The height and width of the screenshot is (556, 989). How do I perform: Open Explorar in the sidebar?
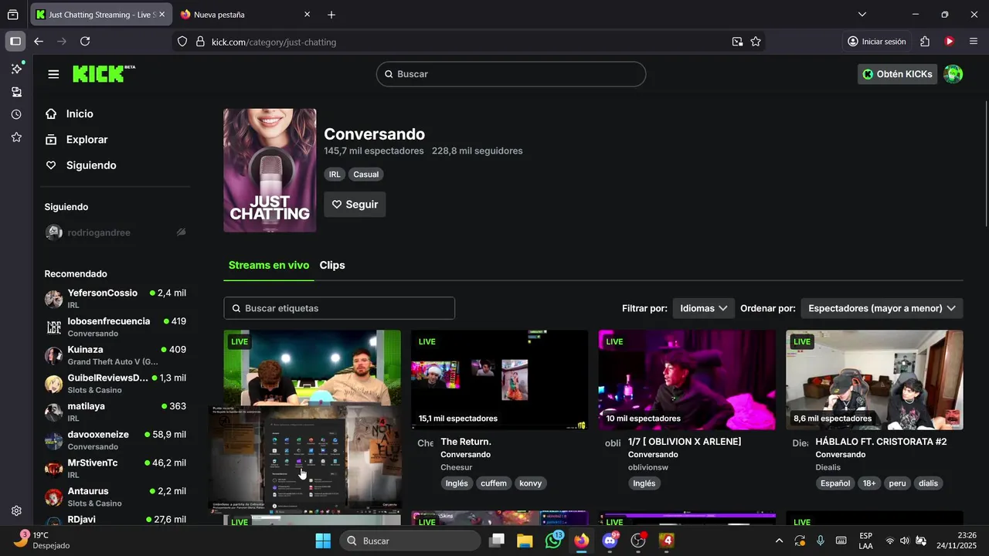pyautogui.click(x=76, y=140)
